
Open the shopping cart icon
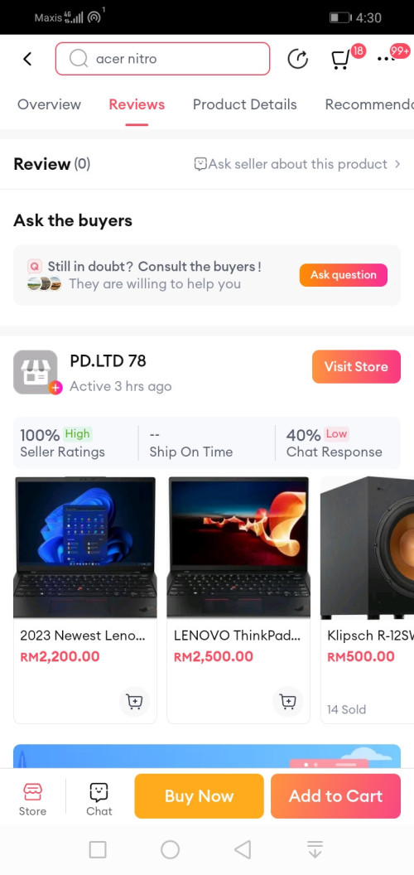340,59
